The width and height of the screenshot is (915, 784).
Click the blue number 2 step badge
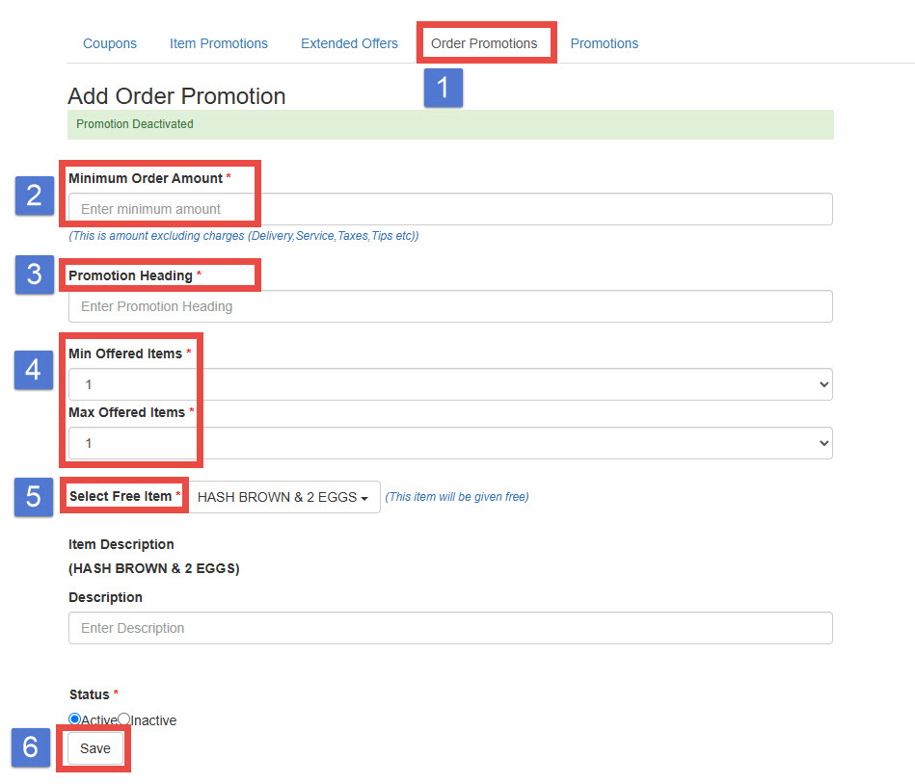pyautogui.click(x=35, y=196)
